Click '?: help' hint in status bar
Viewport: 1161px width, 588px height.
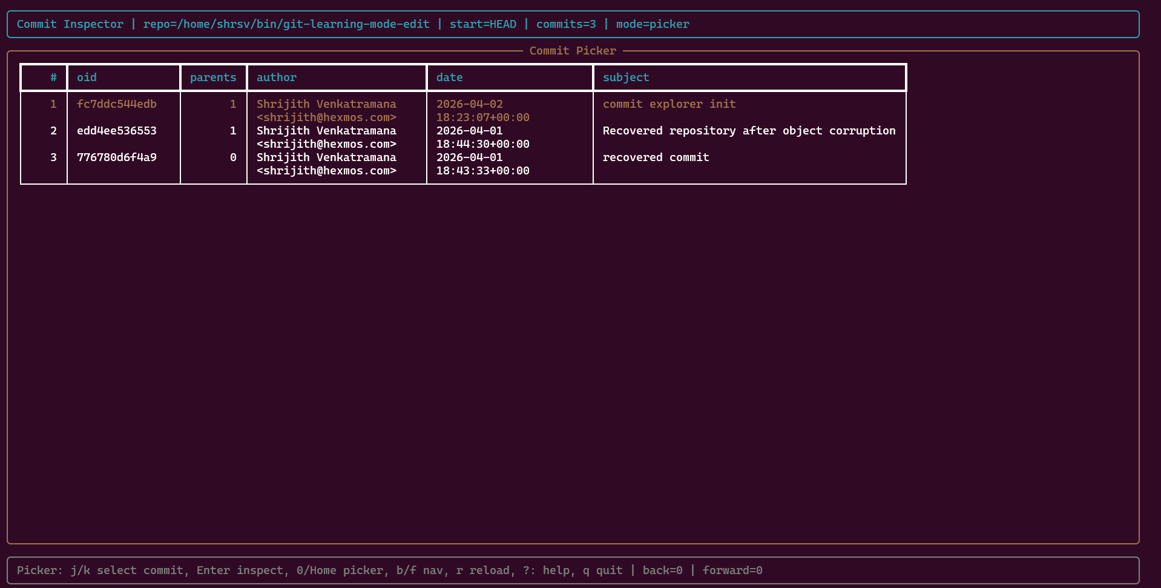pyautogui.click(x=546, y=570)
